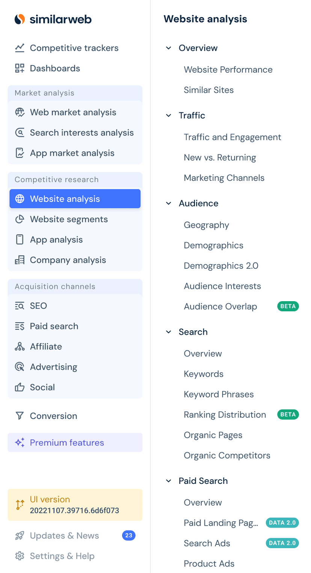The height and width of the screenshot is (573, 311).
Task: Collapse the Audience section chevron
Action: (x=169, y=203)
